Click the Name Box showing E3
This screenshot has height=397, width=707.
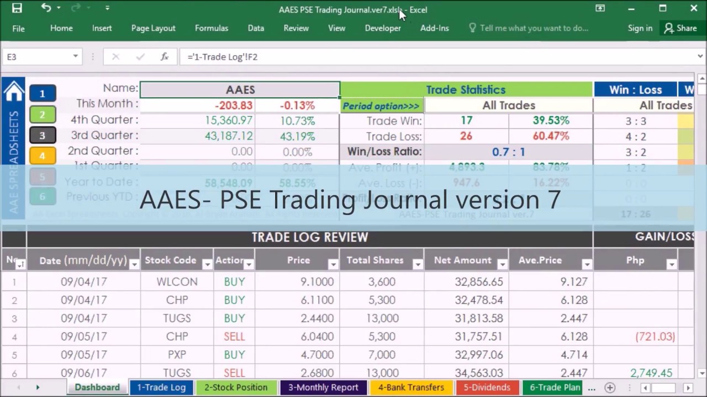coord(38,57)
